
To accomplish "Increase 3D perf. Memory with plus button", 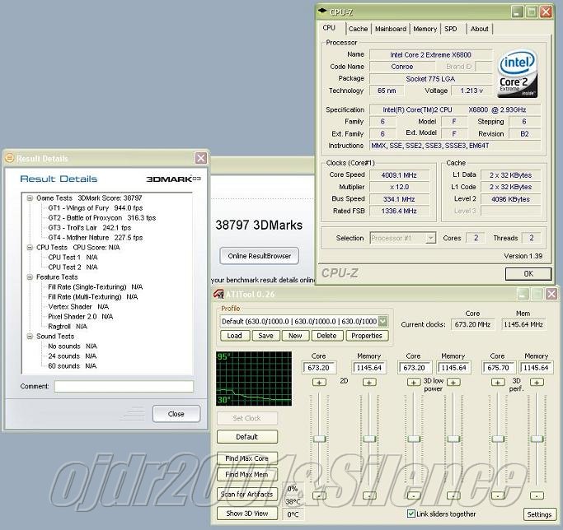I will [537, 382].
